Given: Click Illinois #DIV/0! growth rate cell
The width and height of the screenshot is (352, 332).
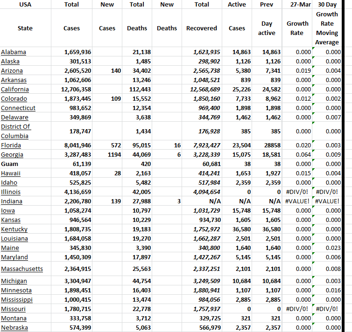Looking at the screenshot, I should click(x=297, y=192).
